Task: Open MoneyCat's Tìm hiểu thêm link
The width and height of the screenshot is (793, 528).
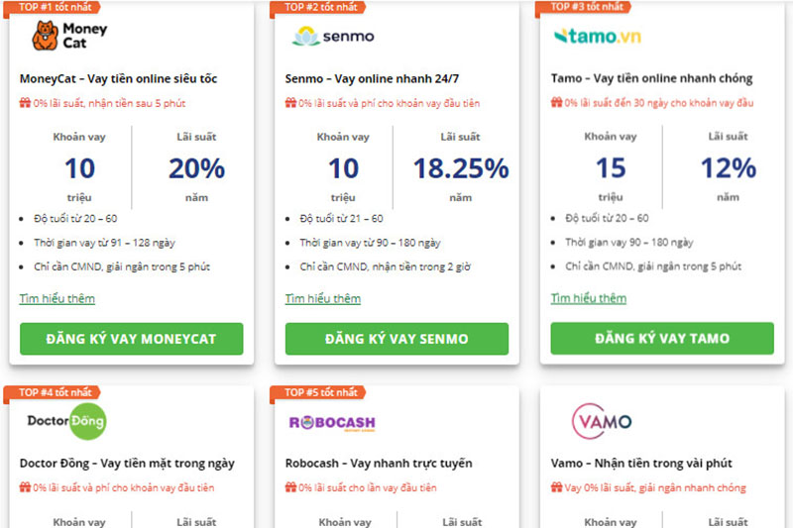Action: pos(57,298)
